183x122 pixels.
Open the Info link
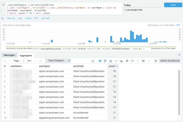tap(20, 18)
